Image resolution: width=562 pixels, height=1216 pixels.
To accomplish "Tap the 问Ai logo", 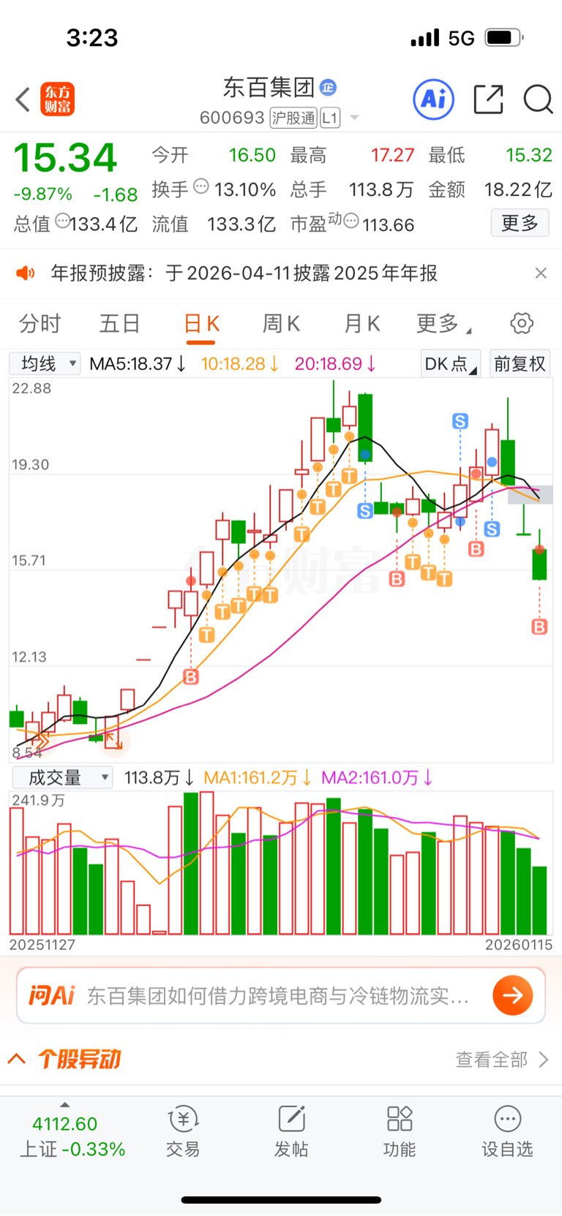I will tap(52, 995).
